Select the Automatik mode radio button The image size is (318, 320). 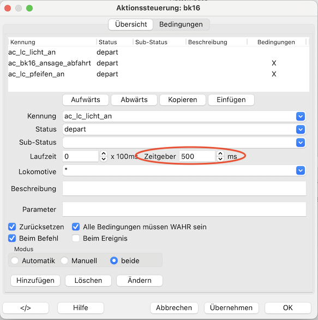pyautogui.click(x=15, y=260)
